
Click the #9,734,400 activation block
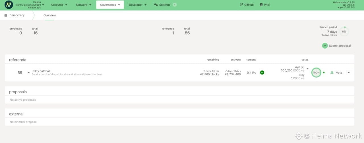click(233, 74)
